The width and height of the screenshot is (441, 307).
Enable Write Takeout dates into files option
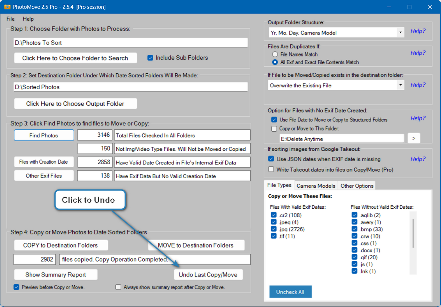271,169
